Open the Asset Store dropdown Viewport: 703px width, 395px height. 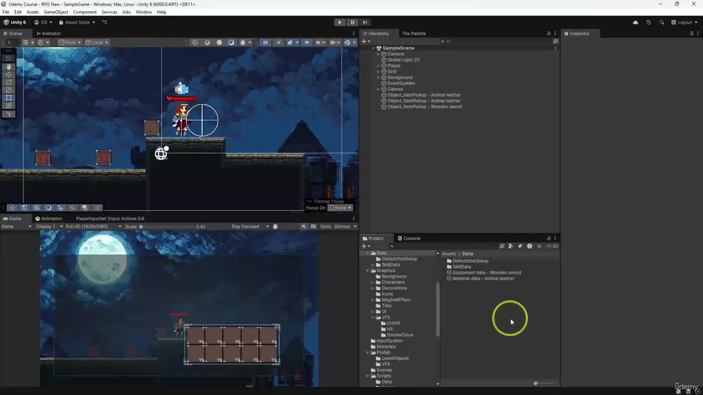tap(77, 22)
